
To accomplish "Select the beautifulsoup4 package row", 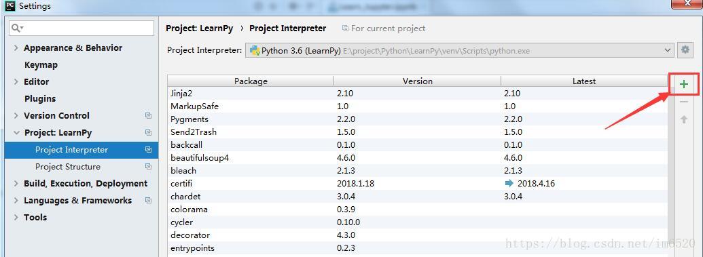I will tap(418, 157).
